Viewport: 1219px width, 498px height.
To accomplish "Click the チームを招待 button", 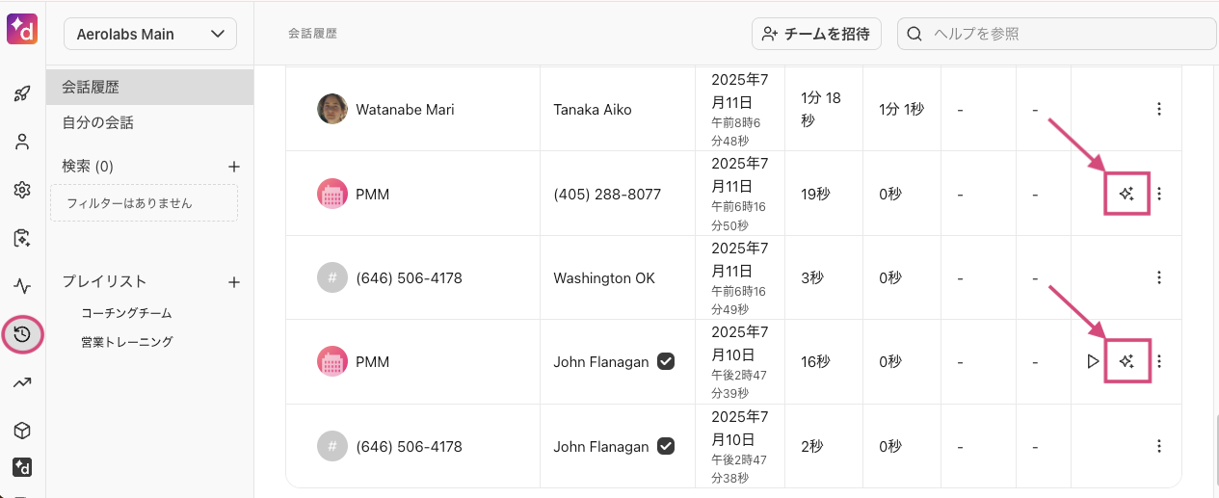I will coord(816,34).
